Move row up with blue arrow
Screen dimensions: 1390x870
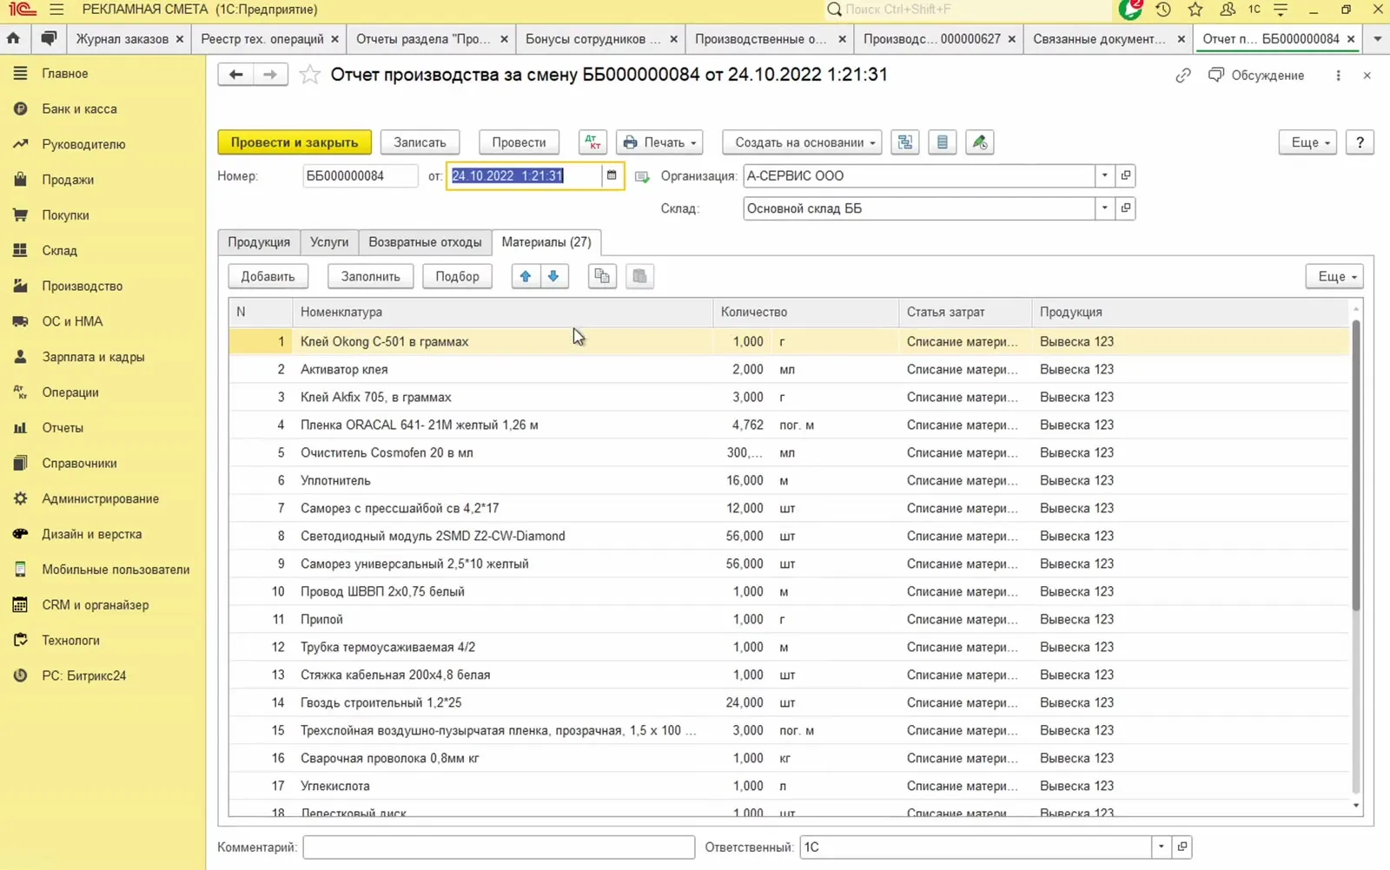tap(526, 276)
